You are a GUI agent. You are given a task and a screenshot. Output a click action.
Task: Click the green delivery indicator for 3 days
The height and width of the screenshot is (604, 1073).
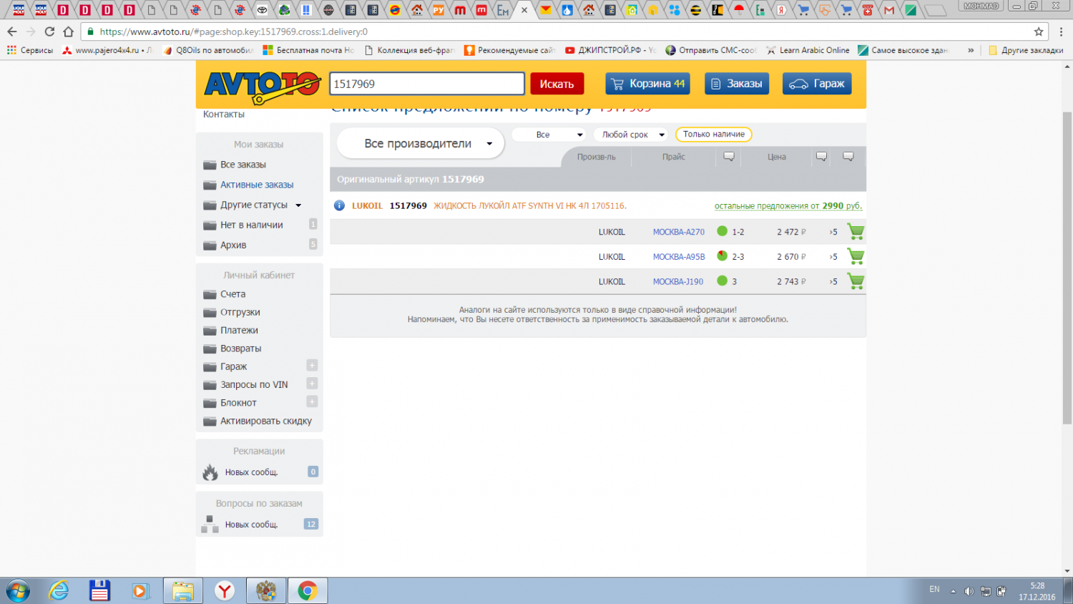tap(722, 281)
